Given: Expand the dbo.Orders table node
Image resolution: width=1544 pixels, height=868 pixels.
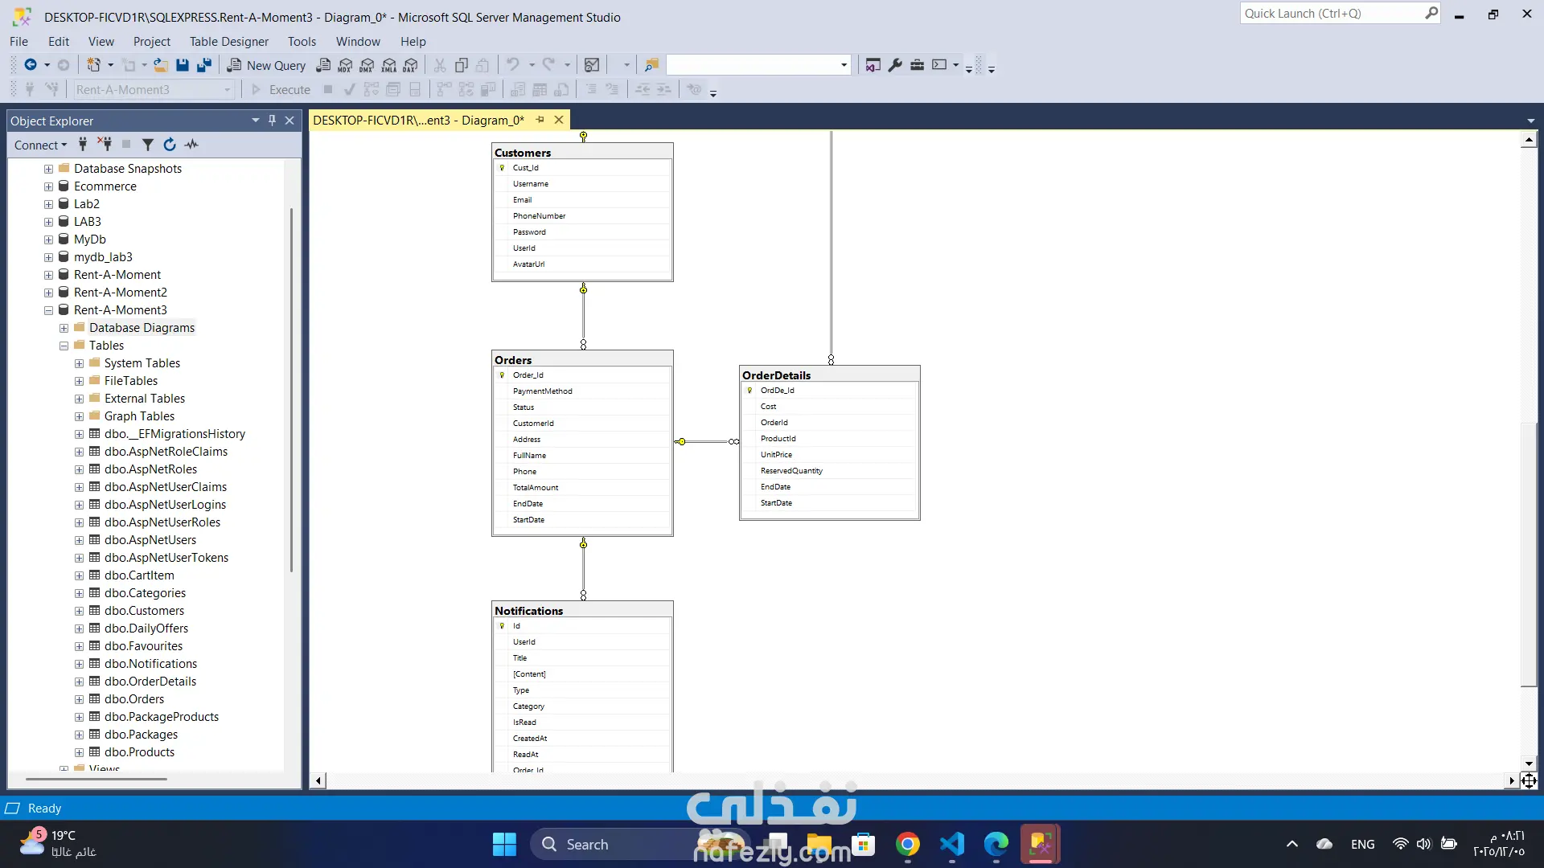Looking at the screenshot, I should tap(79, 699).
